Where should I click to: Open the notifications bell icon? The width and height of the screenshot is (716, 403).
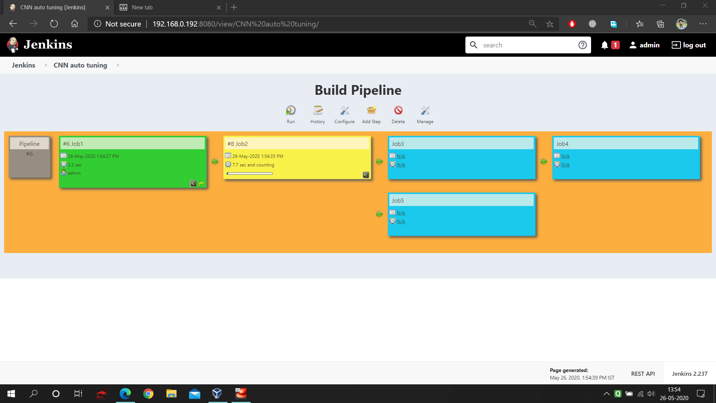coord(604,45)
